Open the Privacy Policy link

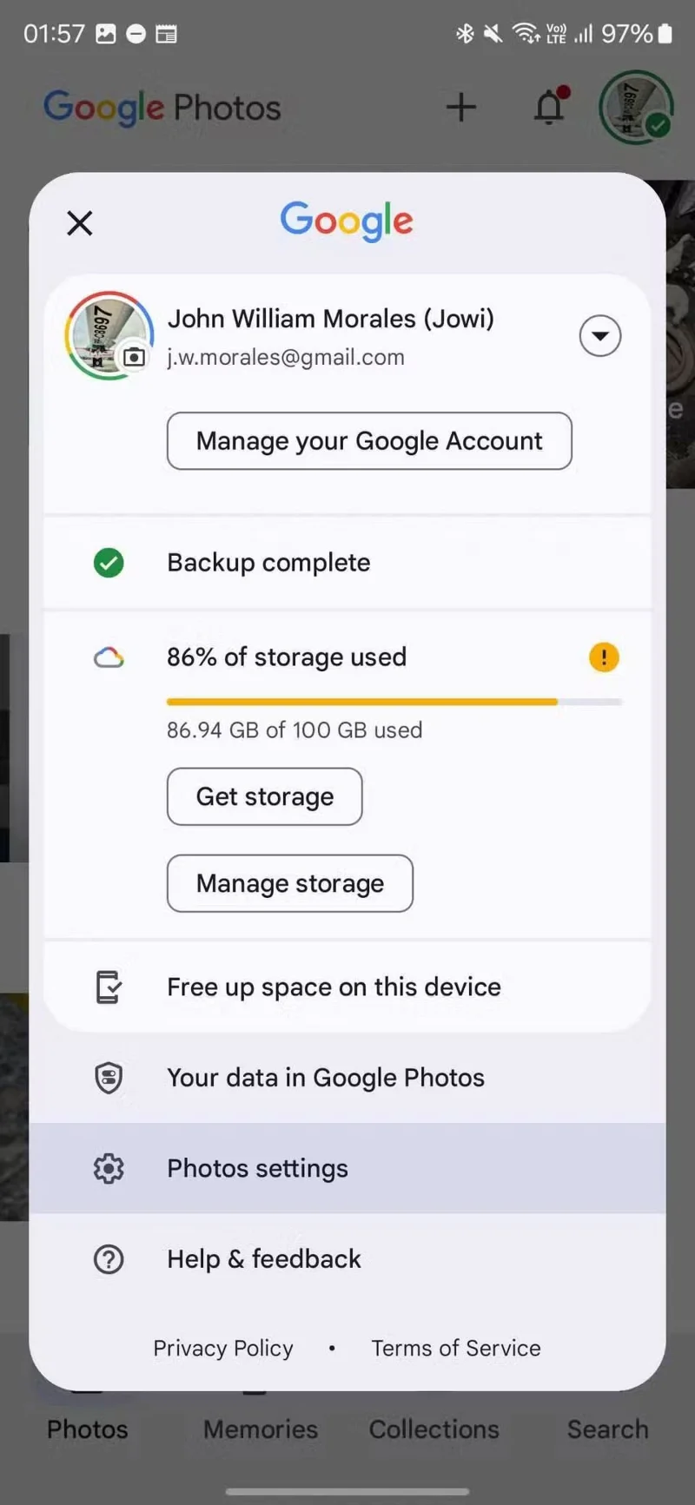pyautogui.click(x=223, y=1348)
